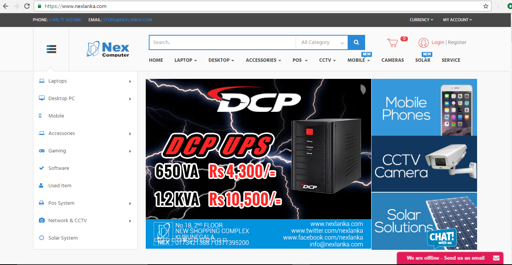Open the shopping cart icon
Image resolution: width=512 pixels, height=265 pixels.
coord(392,42)
